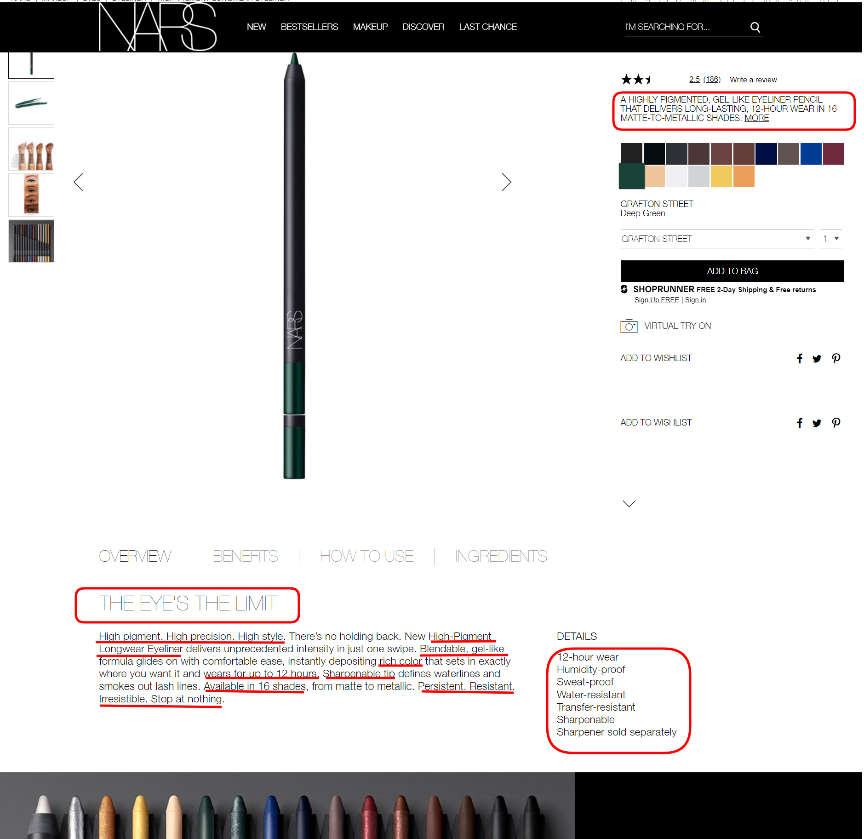Select the bright blue shade swatch
864x839 pixels.
coord(811,154)
